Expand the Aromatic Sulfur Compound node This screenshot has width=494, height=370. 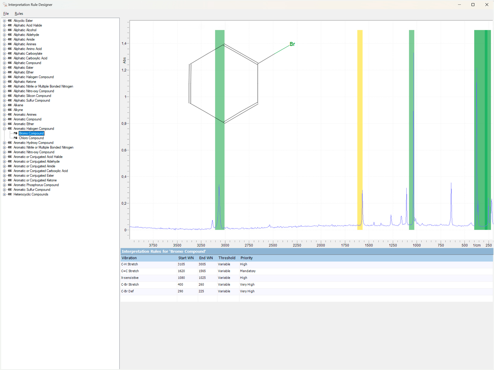pos(4,190)
